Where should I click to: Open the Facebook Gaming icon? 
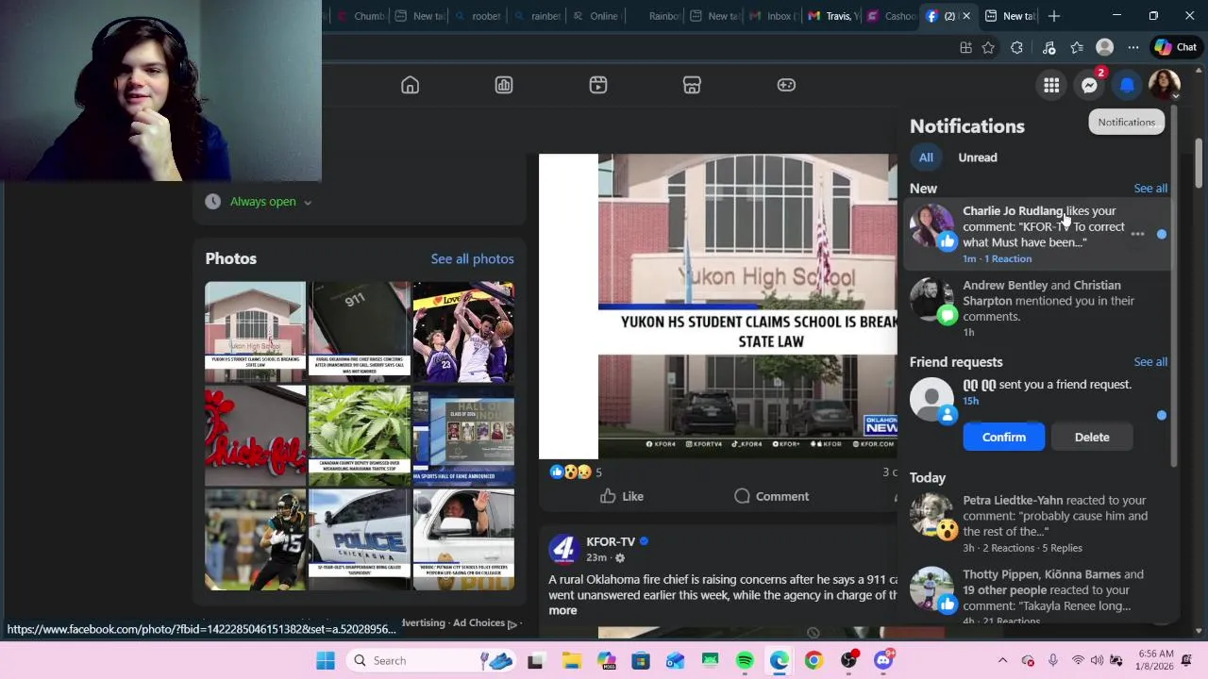click(x=786, y=85)
